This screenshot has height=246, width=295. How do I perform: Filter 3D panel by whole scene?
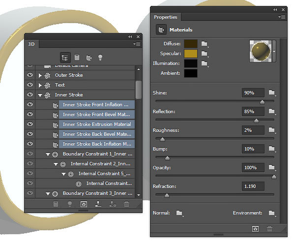pos(65,58)
